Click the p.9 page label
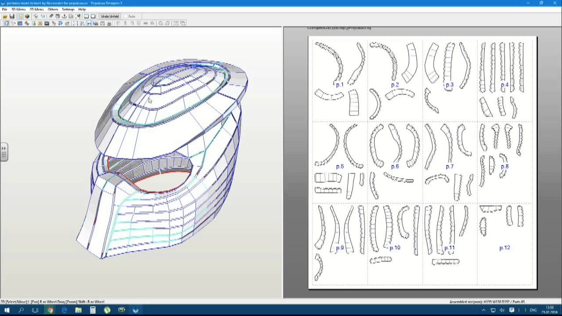Screen dimensions: 562x316 pos(339,248)
